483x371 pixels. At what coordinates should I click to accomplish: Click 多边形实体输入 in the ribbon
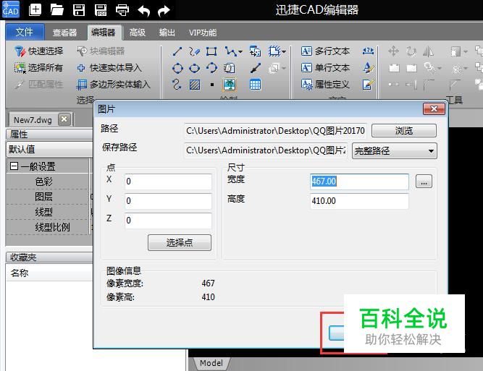(113, 85)
